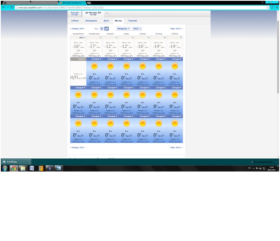Go to next month Март 2015 link

(176, 29)
